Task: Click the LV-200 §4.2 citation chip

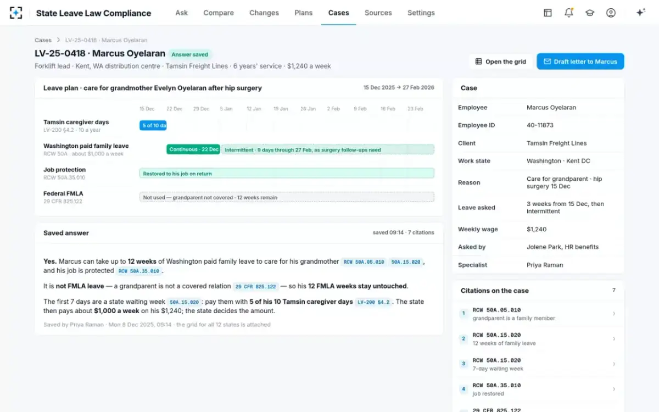Action: pyautogui.click(x=373, y=302)
